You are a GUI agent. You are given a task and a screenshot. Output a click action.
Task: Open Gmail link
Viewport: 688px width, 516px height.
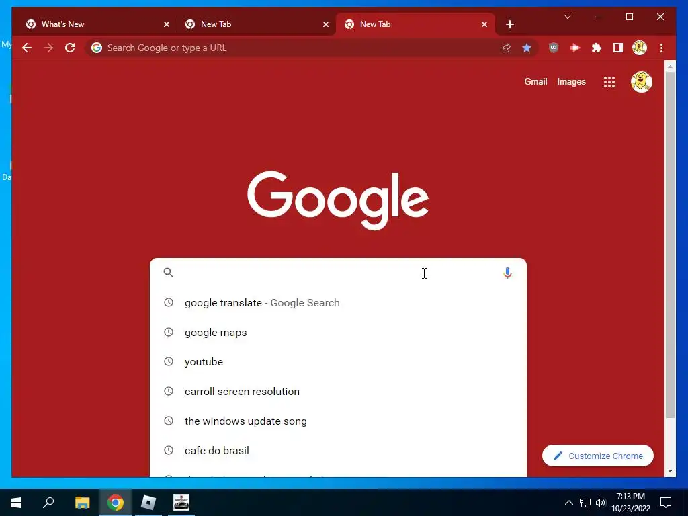tap(535, 81)
